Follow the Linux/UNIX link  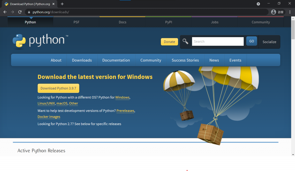coord(46,103)
